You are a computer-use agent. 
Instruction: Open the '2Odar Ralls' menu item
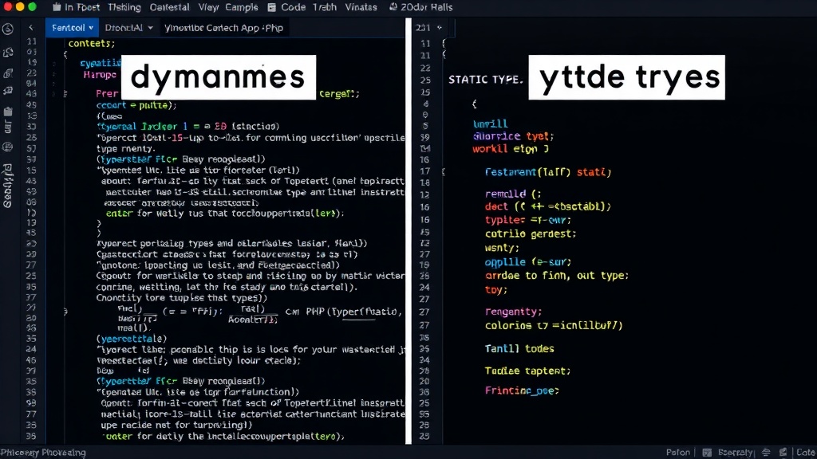[426, 7]
